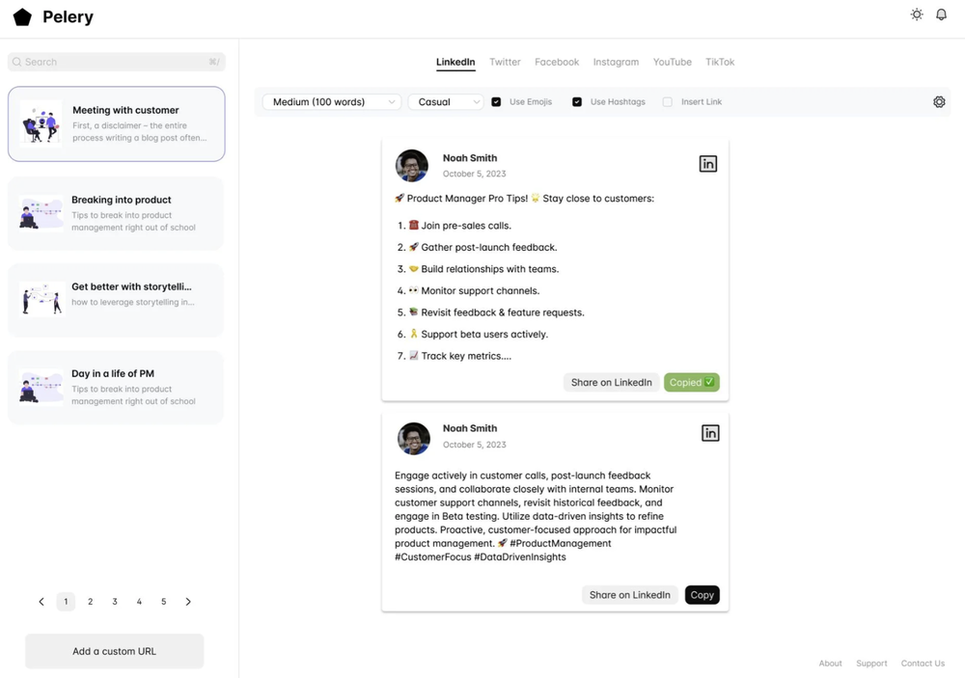
Task: Switch to the Twitter tab
Action: click(505, 62)
